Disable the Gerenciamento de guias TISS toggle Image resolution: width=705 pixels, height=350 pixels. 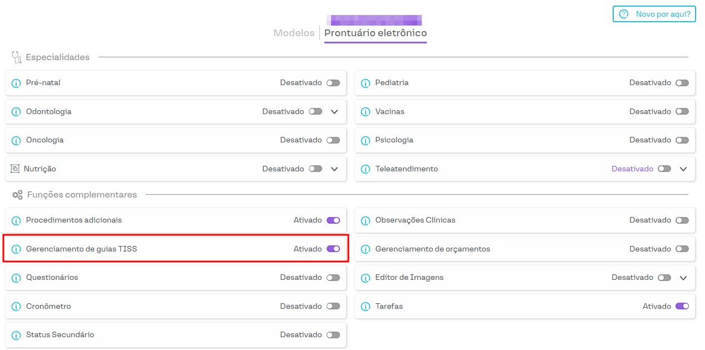[333, 249]
